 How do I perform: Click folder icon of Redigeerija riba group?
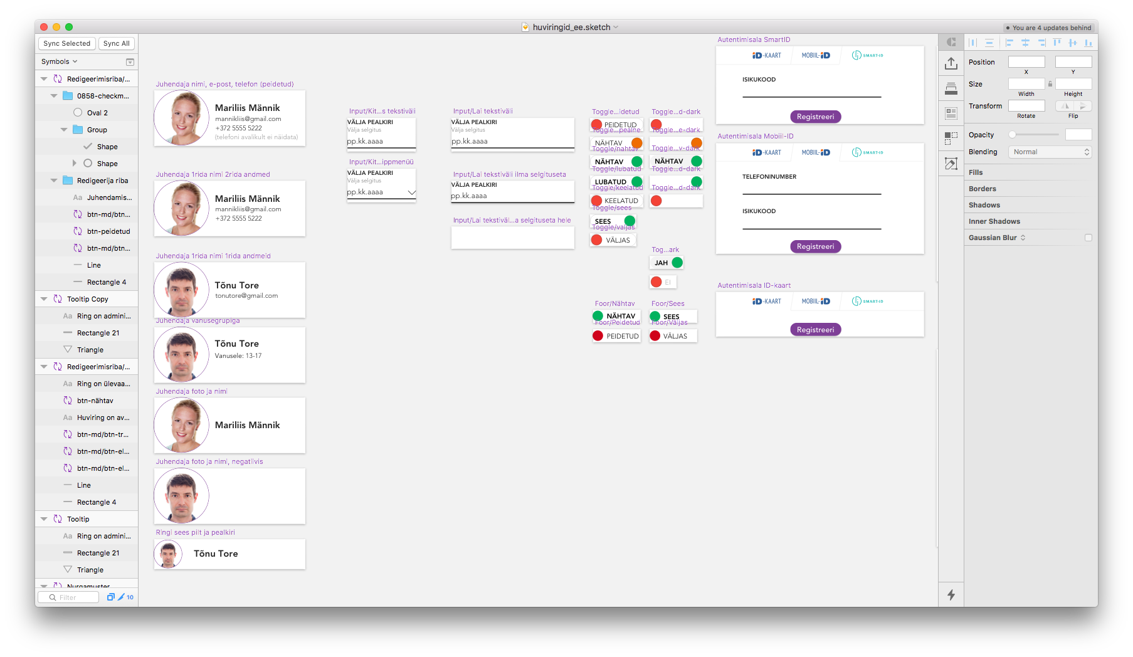click(68, 181)
